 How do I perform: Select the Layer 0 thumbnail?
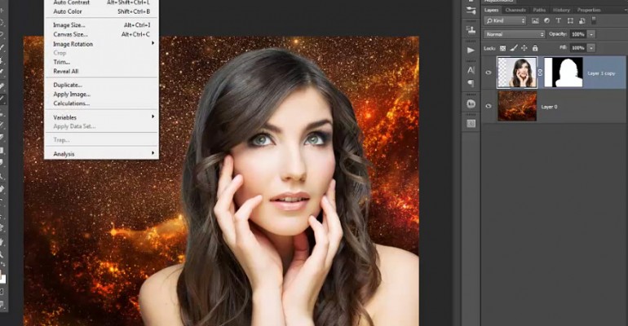517,106
